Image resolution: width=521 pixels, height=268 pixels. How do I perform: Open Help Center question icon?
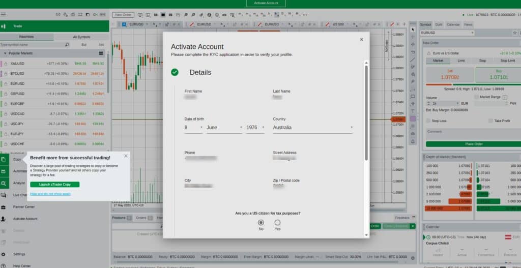(4, 266)
